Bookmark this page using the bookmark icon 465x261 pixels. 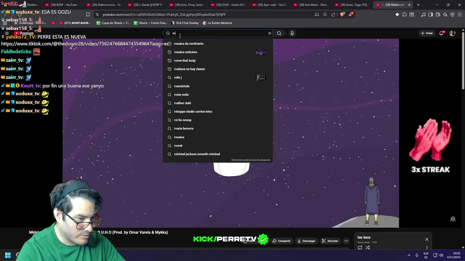(88, 14)
